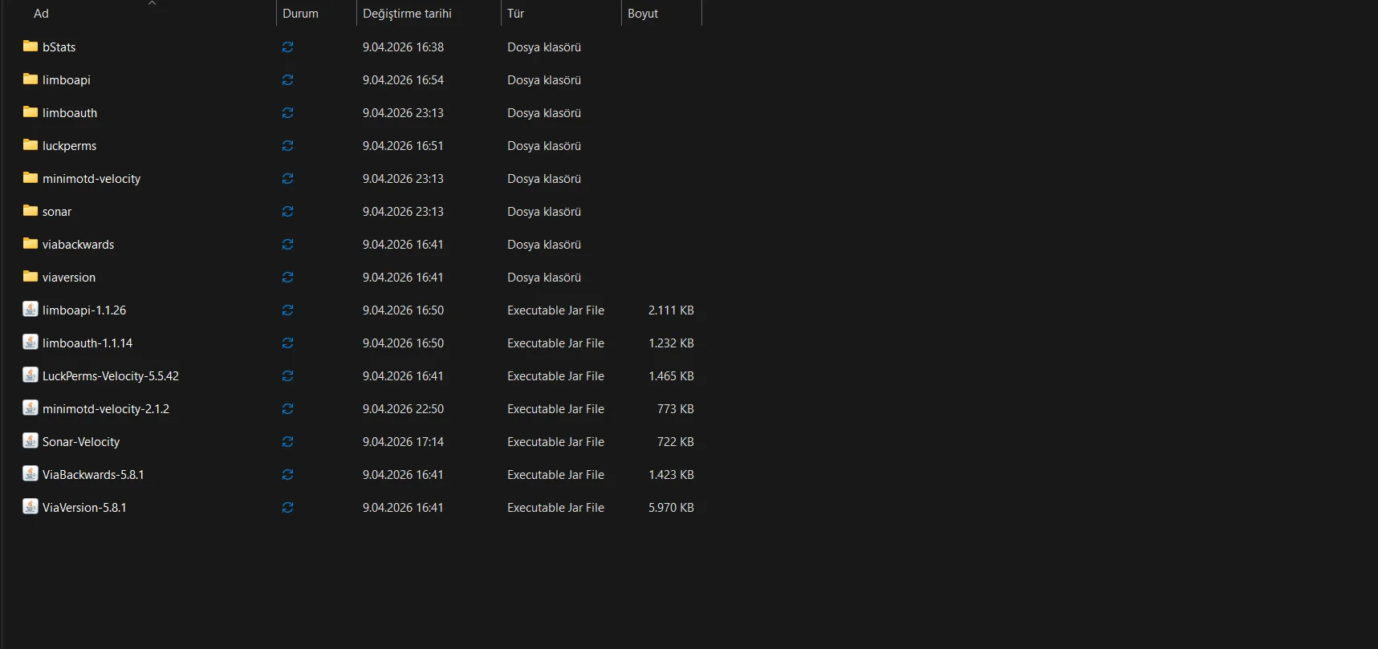Select file name minimotd-velocity-2.1.2
This screenshot has height=649, width=1378.
(106, 409)
